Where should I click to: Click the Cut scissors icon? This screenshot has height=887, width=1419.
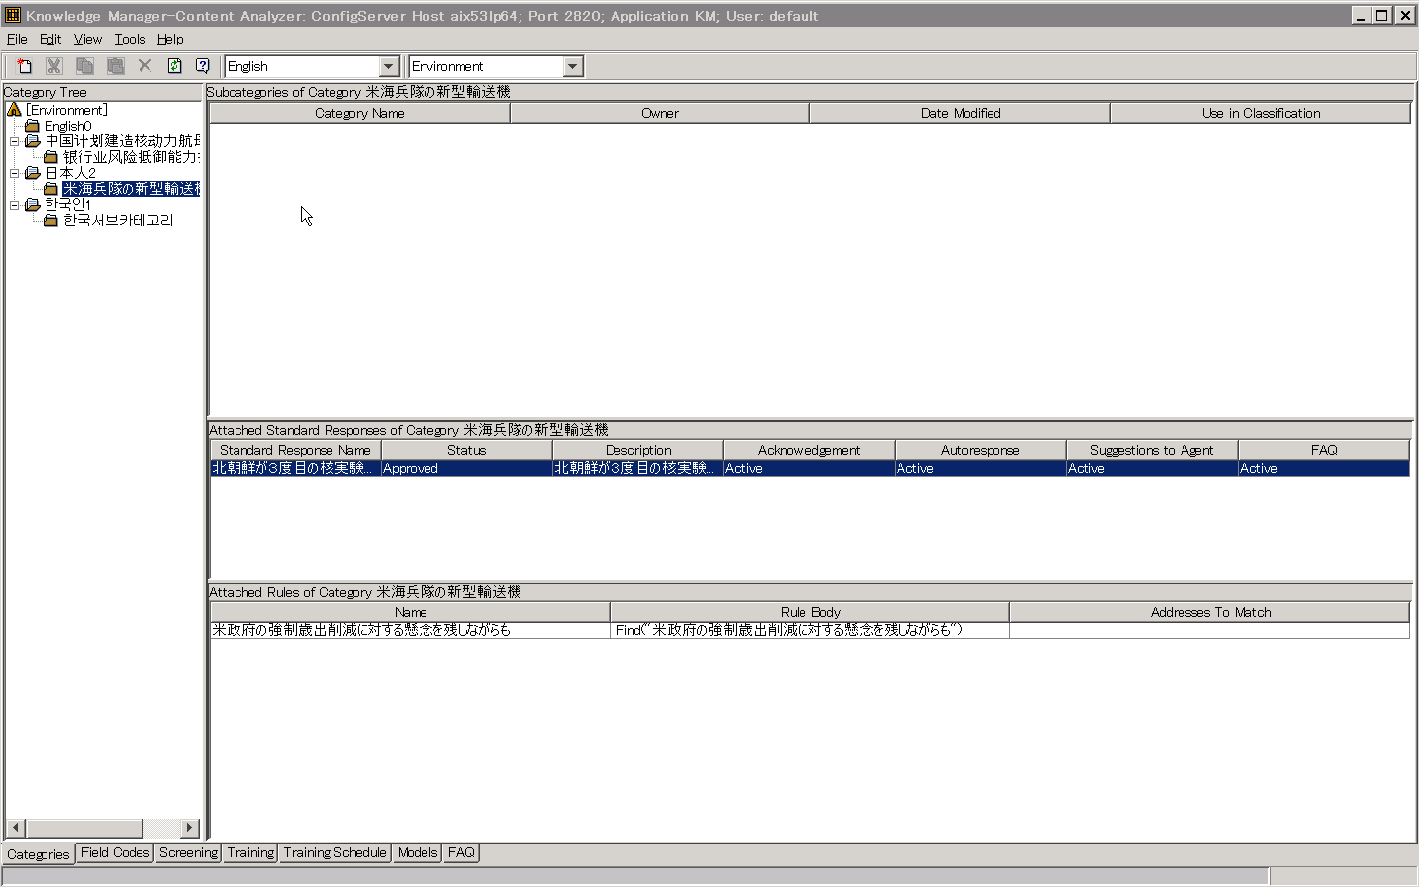pos(54,66)
